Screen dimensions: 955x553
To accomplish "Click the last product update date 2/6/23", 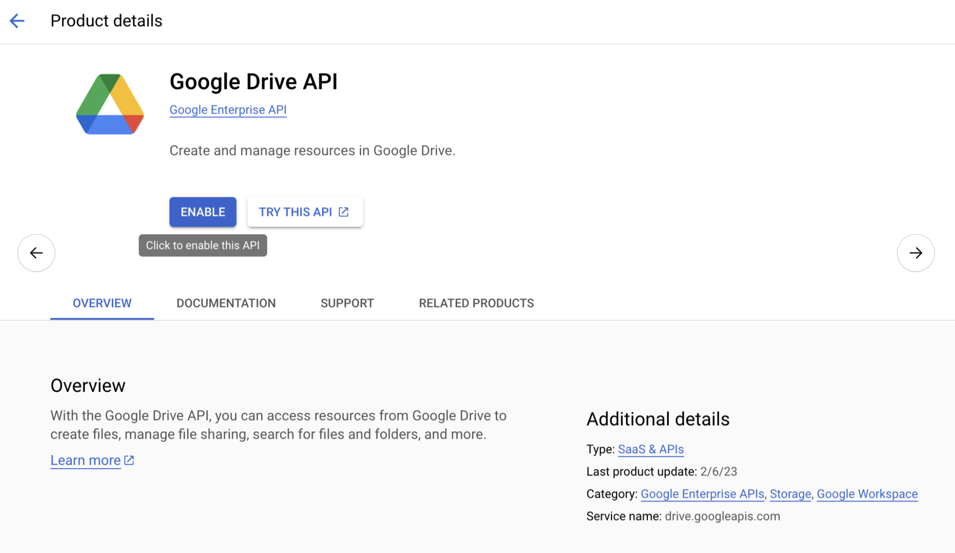I will (718, 472).
